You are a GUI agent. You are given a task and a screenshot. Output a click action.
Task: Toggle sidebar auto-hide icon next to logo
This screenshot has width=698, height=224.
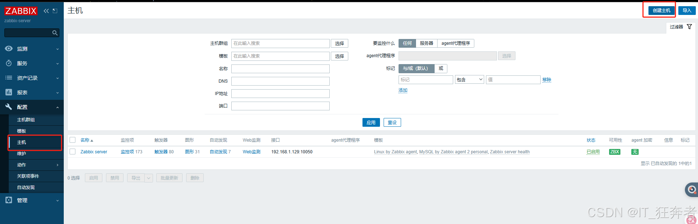click(55, 11)
